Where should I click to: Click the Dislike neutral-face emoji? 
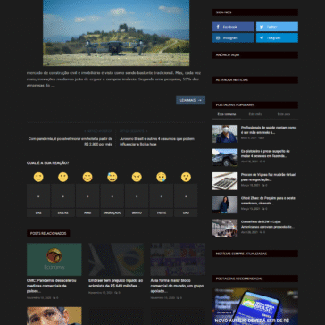coord(62,177)
